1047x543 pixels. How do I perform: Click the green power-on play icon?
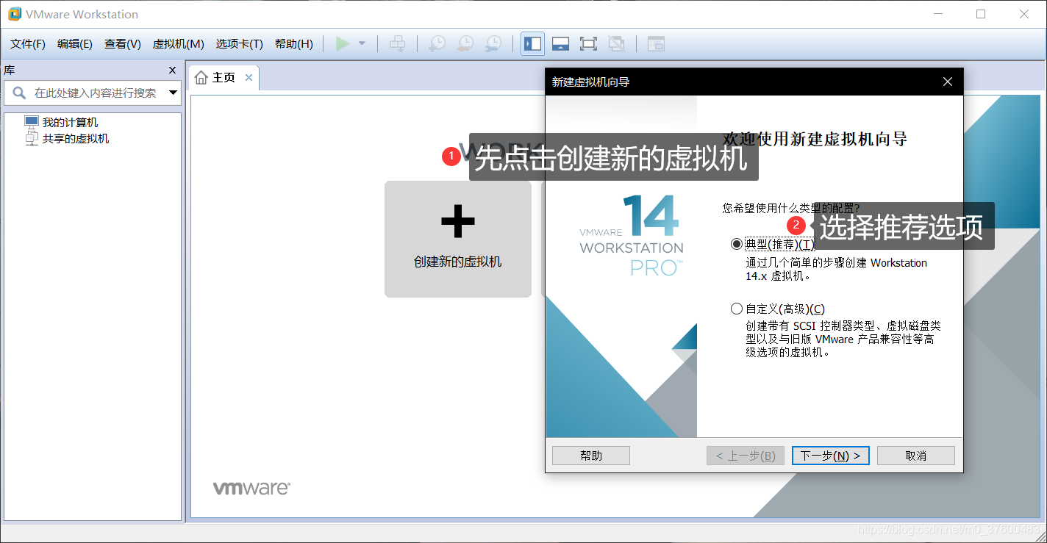(x=342, y=44)
